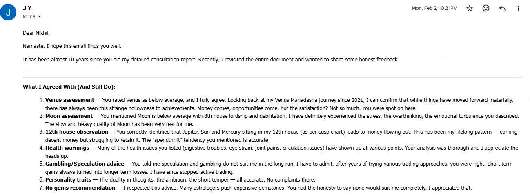The image size is (530, 195).
Task: Click the "Mon, Feb 2, 10:21 PM" timestamp
Action: (x=434, y=8)
